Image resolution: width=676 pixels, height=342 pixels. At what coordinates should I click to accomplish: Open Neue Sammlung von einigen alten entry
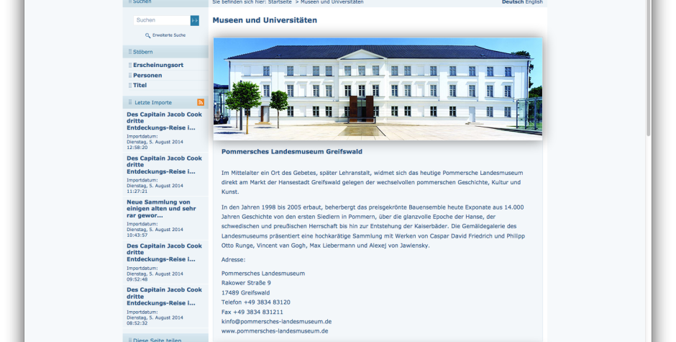click(161, 209)
